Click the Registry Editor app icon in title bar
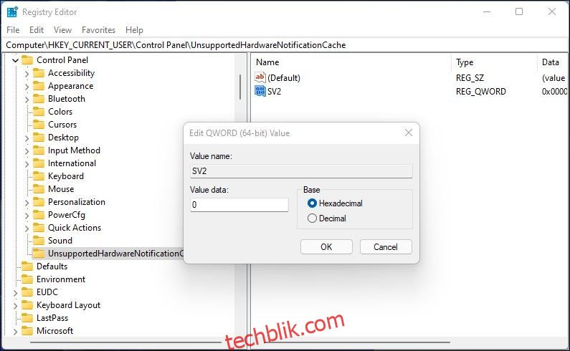The width and height of the screenshot is (570, 351). (12, 12)
